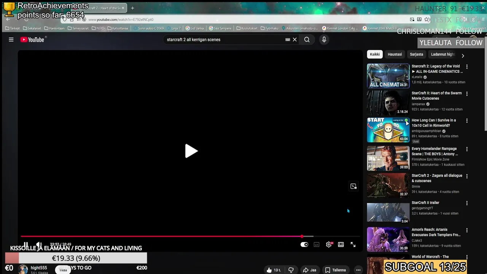Open Heart of the Swarm Movie Cutscenes thumbnail
The height and width of the screenshot is (274, 487).
click(x=388, y=103)
